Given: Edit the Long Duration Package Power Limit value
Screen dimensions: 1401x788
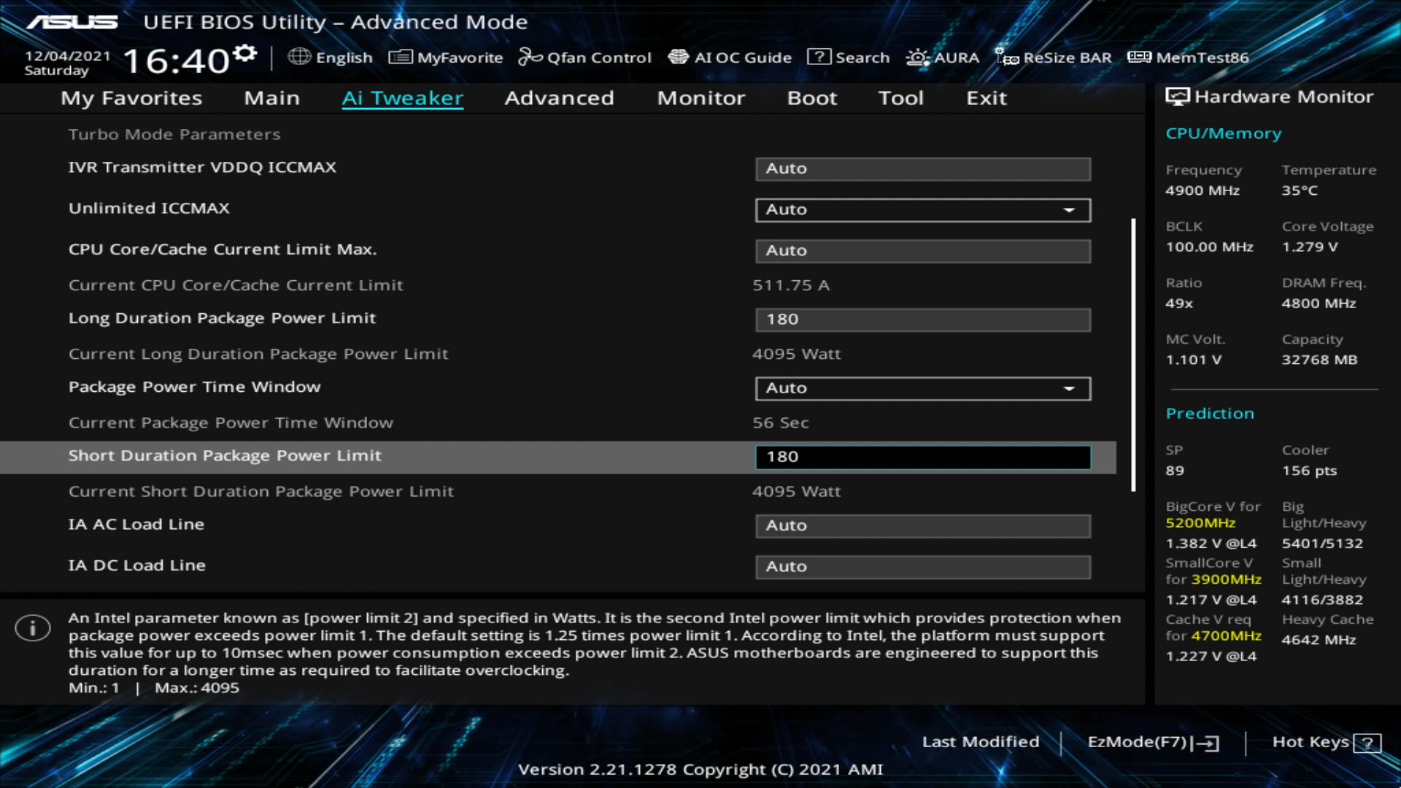Looking at the screenshot, I should [923, 320].
